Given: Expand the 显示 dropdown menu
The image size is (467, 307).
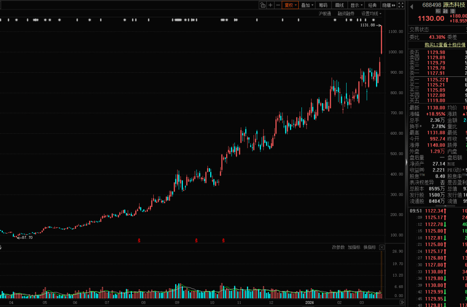Looking at the screenshot, I should [x=356, y=5].
